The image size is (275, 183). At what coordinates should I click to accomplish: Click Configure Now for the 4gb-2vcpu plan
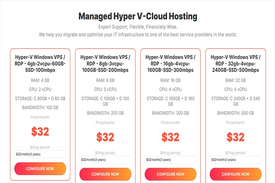[x=40, y=169]
